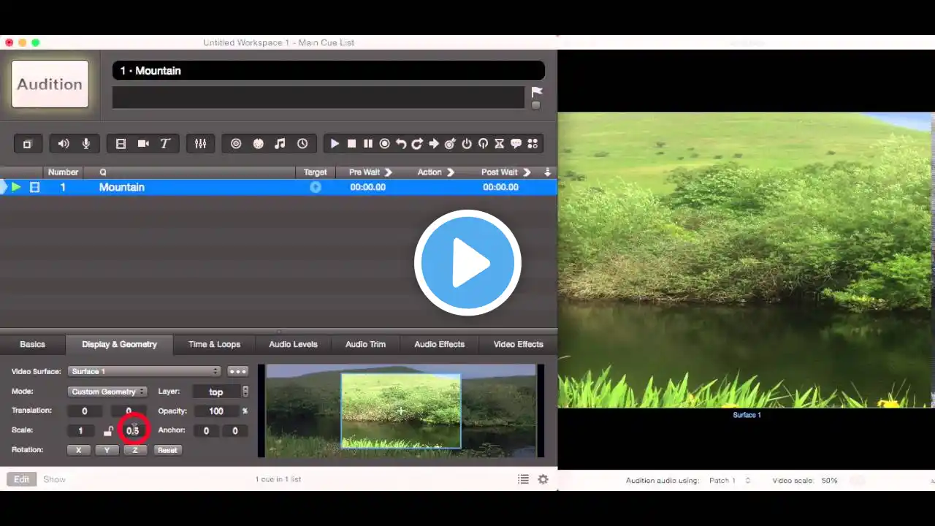The image size is (935, 526).
Task: Add a Devamp cue with redo arrow
Action: pyautogui.click(x=417, y=144)
